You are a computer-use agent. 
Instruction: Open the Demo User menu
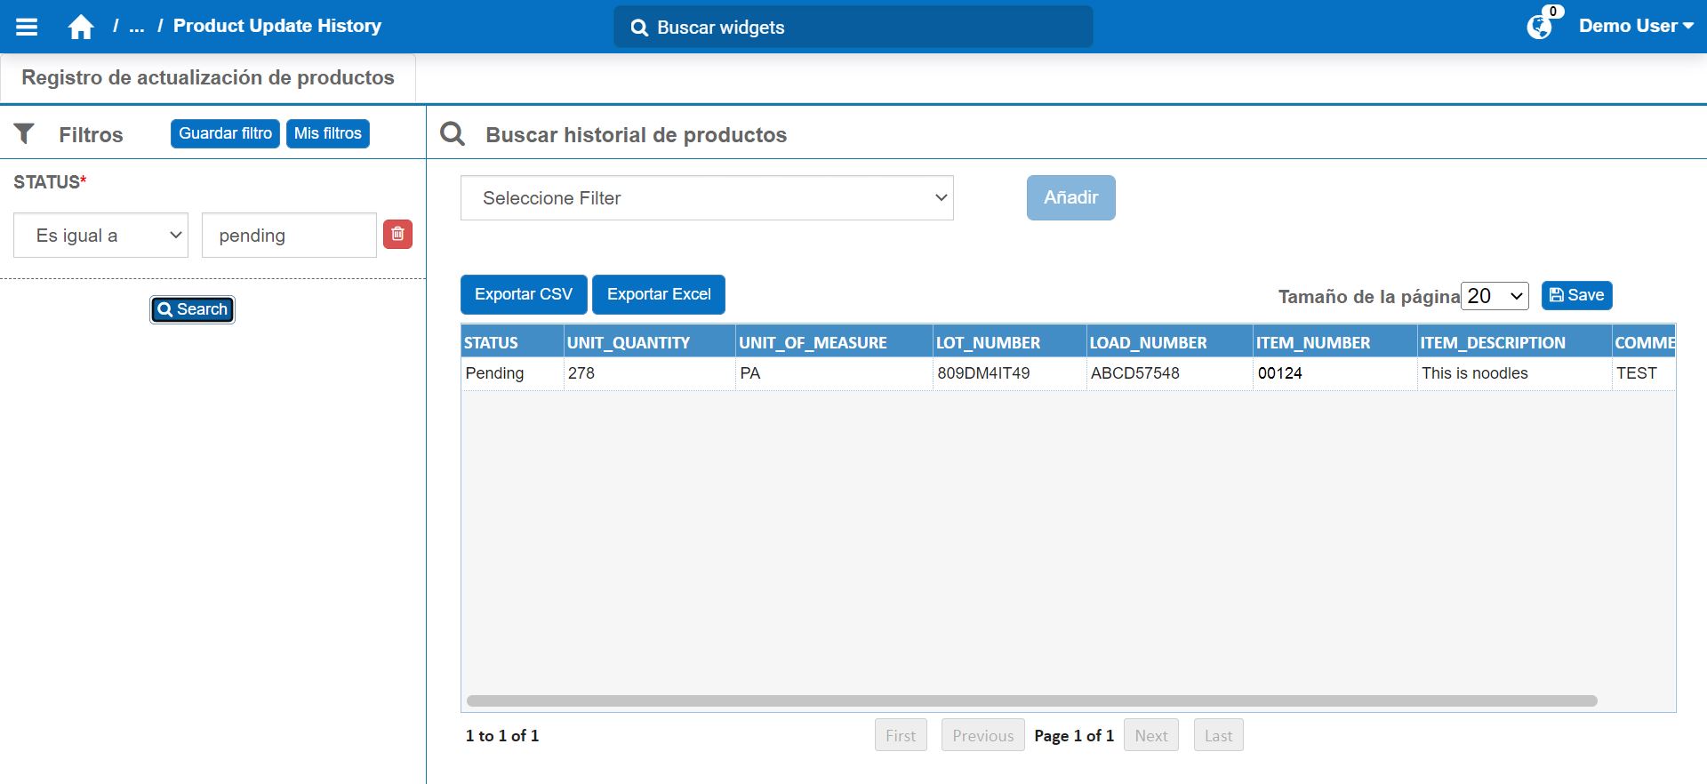1635,27
